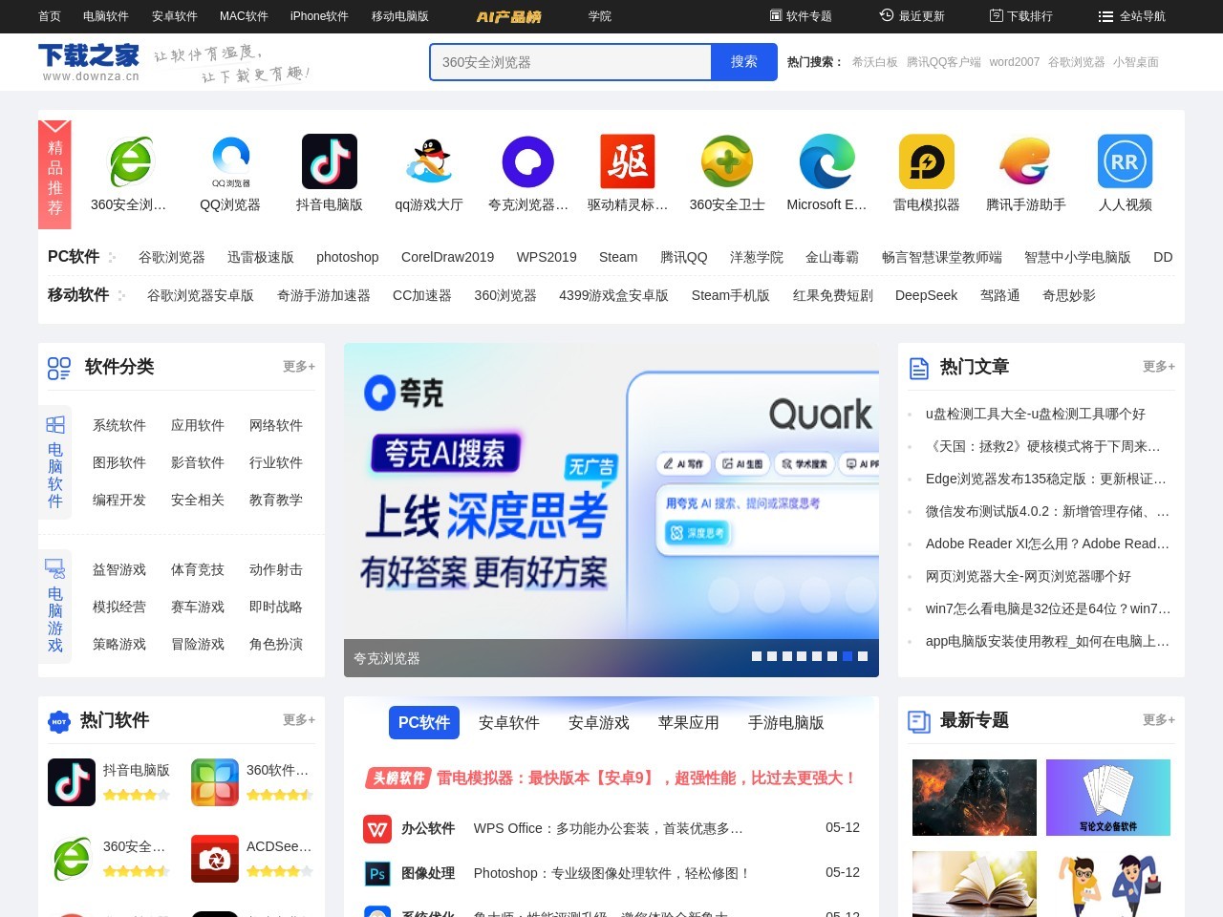1223x917 pixels.
Task: Open the 雷电模拟器 yellow icon
Action: click(926, 161)
